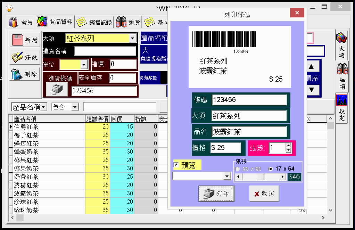The height and width of the screenshot is (230, 355).
Task: Open the 包含 search condition dropdown
Action: pyautogui.click(x=75, y=107)
